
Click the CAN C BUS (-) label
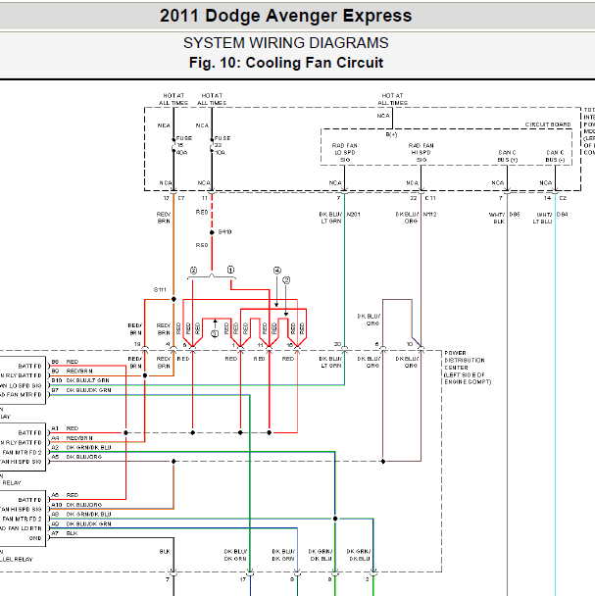coord(555,156)
